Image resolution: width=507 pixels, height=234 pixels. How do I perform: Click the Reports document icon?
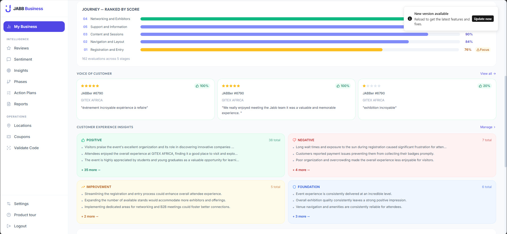tap(9, 104)
